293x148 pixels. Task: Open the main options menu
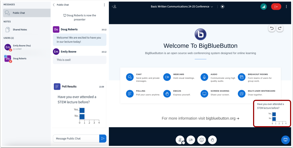(x=286, y=7)
